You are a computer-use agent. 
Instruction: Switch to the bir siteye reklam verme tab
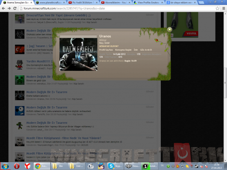(x=181, y=2)
